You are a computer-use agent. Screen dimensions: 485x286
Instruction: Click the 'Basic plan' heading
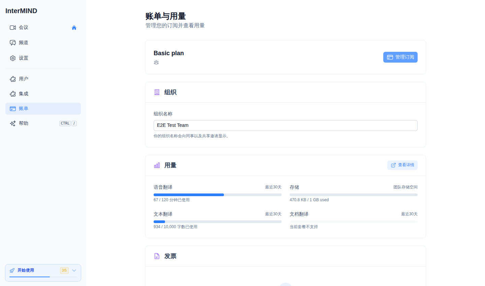click(x=169, y=53)
